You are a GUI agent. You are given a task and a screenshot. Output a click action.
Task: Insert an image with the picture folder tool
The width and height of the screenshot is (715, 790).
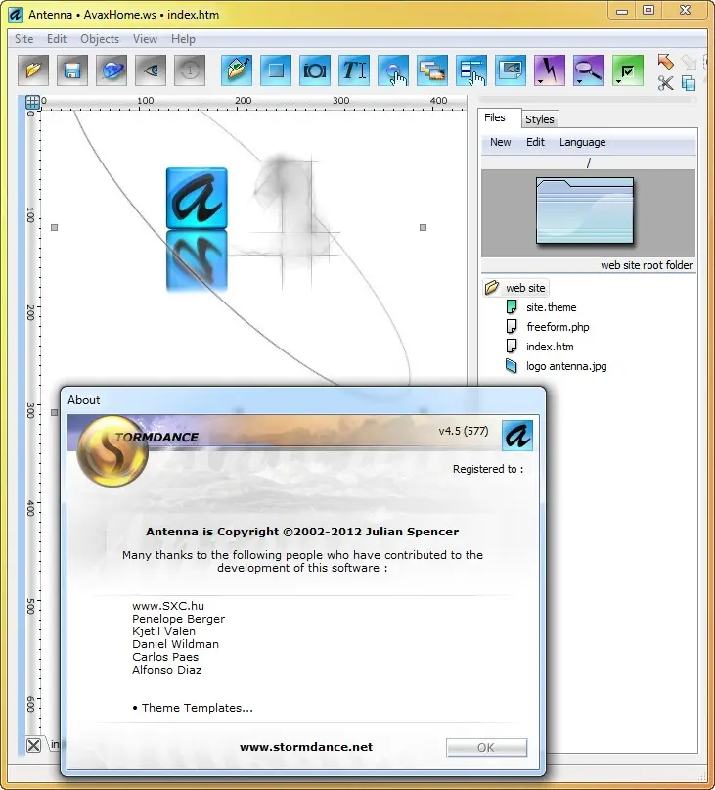[x=237, y=70]
